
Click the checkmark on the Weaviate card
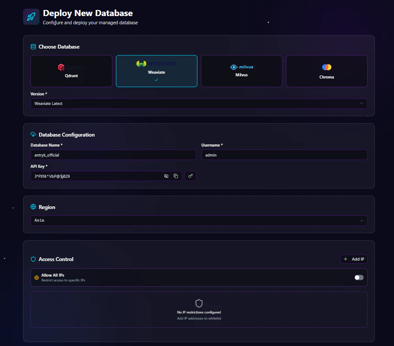tap(156, 80)
